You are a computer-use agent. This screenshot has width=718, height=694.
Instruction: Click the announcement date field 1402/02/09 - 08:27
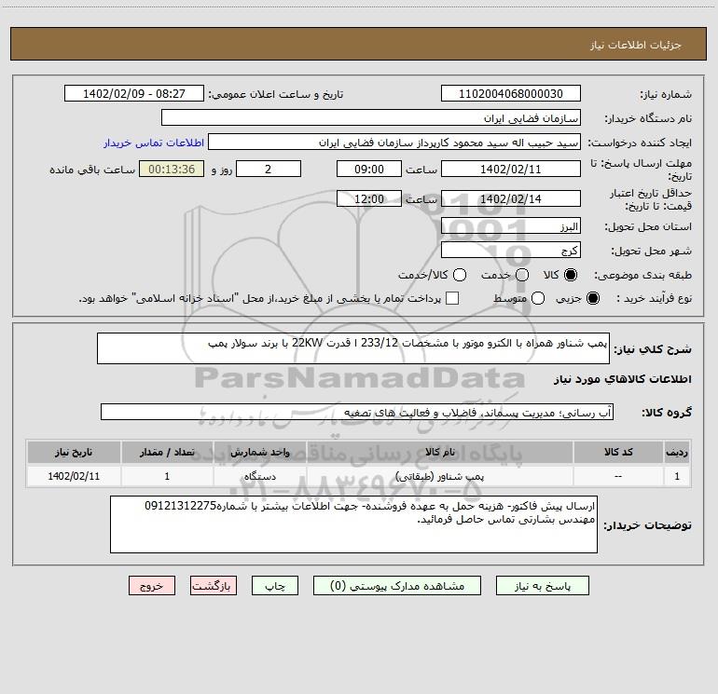click(134, 93)
